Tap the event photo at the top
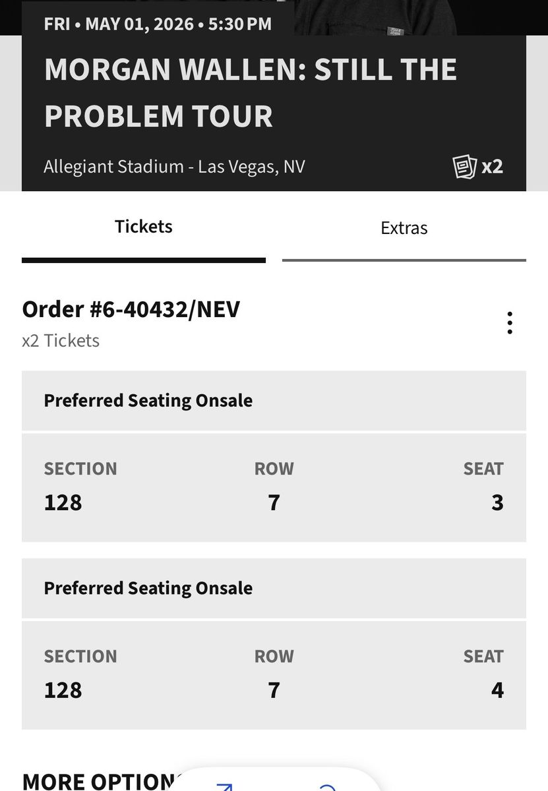548x791 pixels. (409, 16)
